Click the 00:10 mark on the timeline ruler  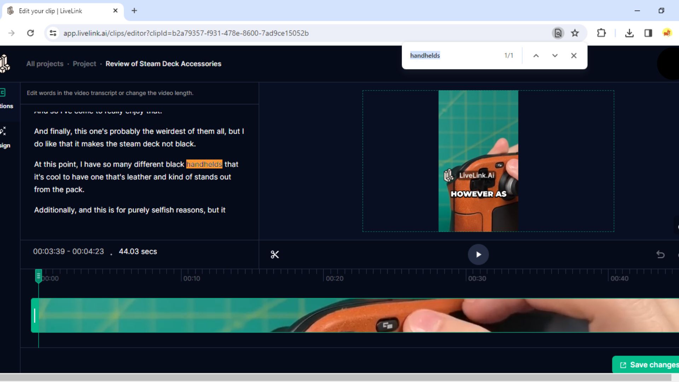(x=192, y=279)
